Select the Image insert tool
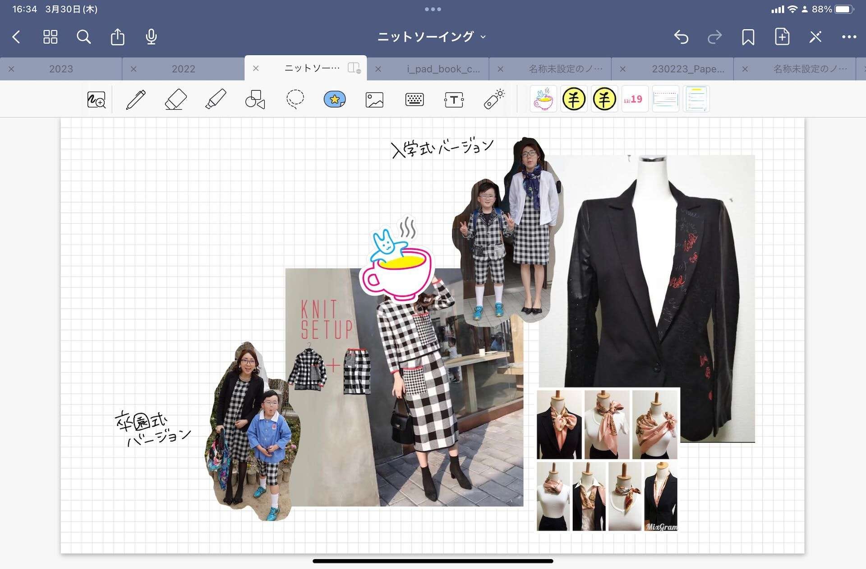The height and width of the screenshot is (569, 866). 374,99
